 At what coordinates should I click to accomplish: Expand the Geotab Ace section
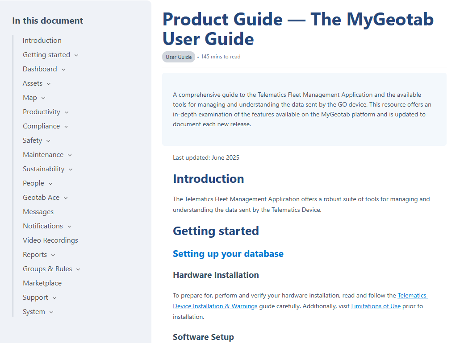coord(65,197)
